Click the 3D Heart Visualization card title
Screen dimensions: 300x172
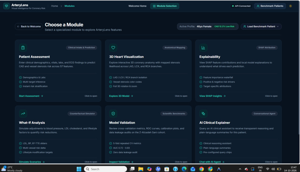coord(127,57)
